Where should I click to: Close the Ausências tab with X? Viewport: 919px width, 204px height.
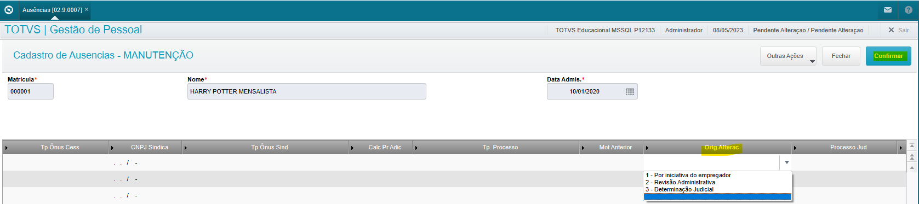87,9
